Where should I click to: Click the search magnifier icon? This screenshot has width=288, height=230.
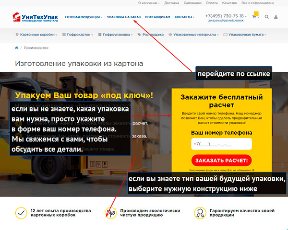pyautogui.click(x=267, y=17)
